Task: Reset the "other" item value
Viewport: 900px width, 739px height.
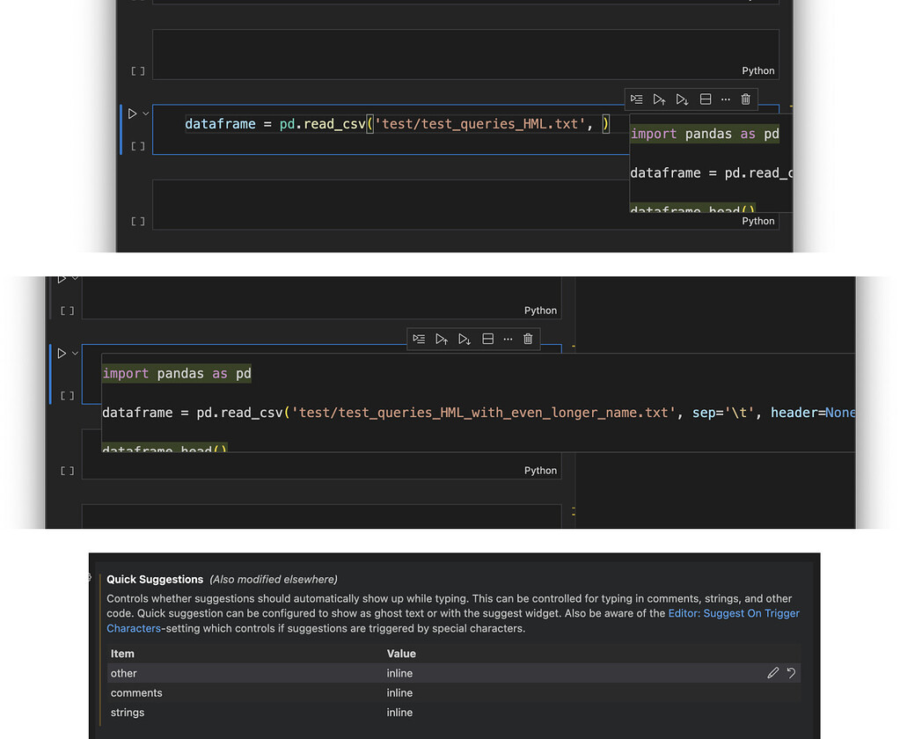Action: (x=791, y=673)
